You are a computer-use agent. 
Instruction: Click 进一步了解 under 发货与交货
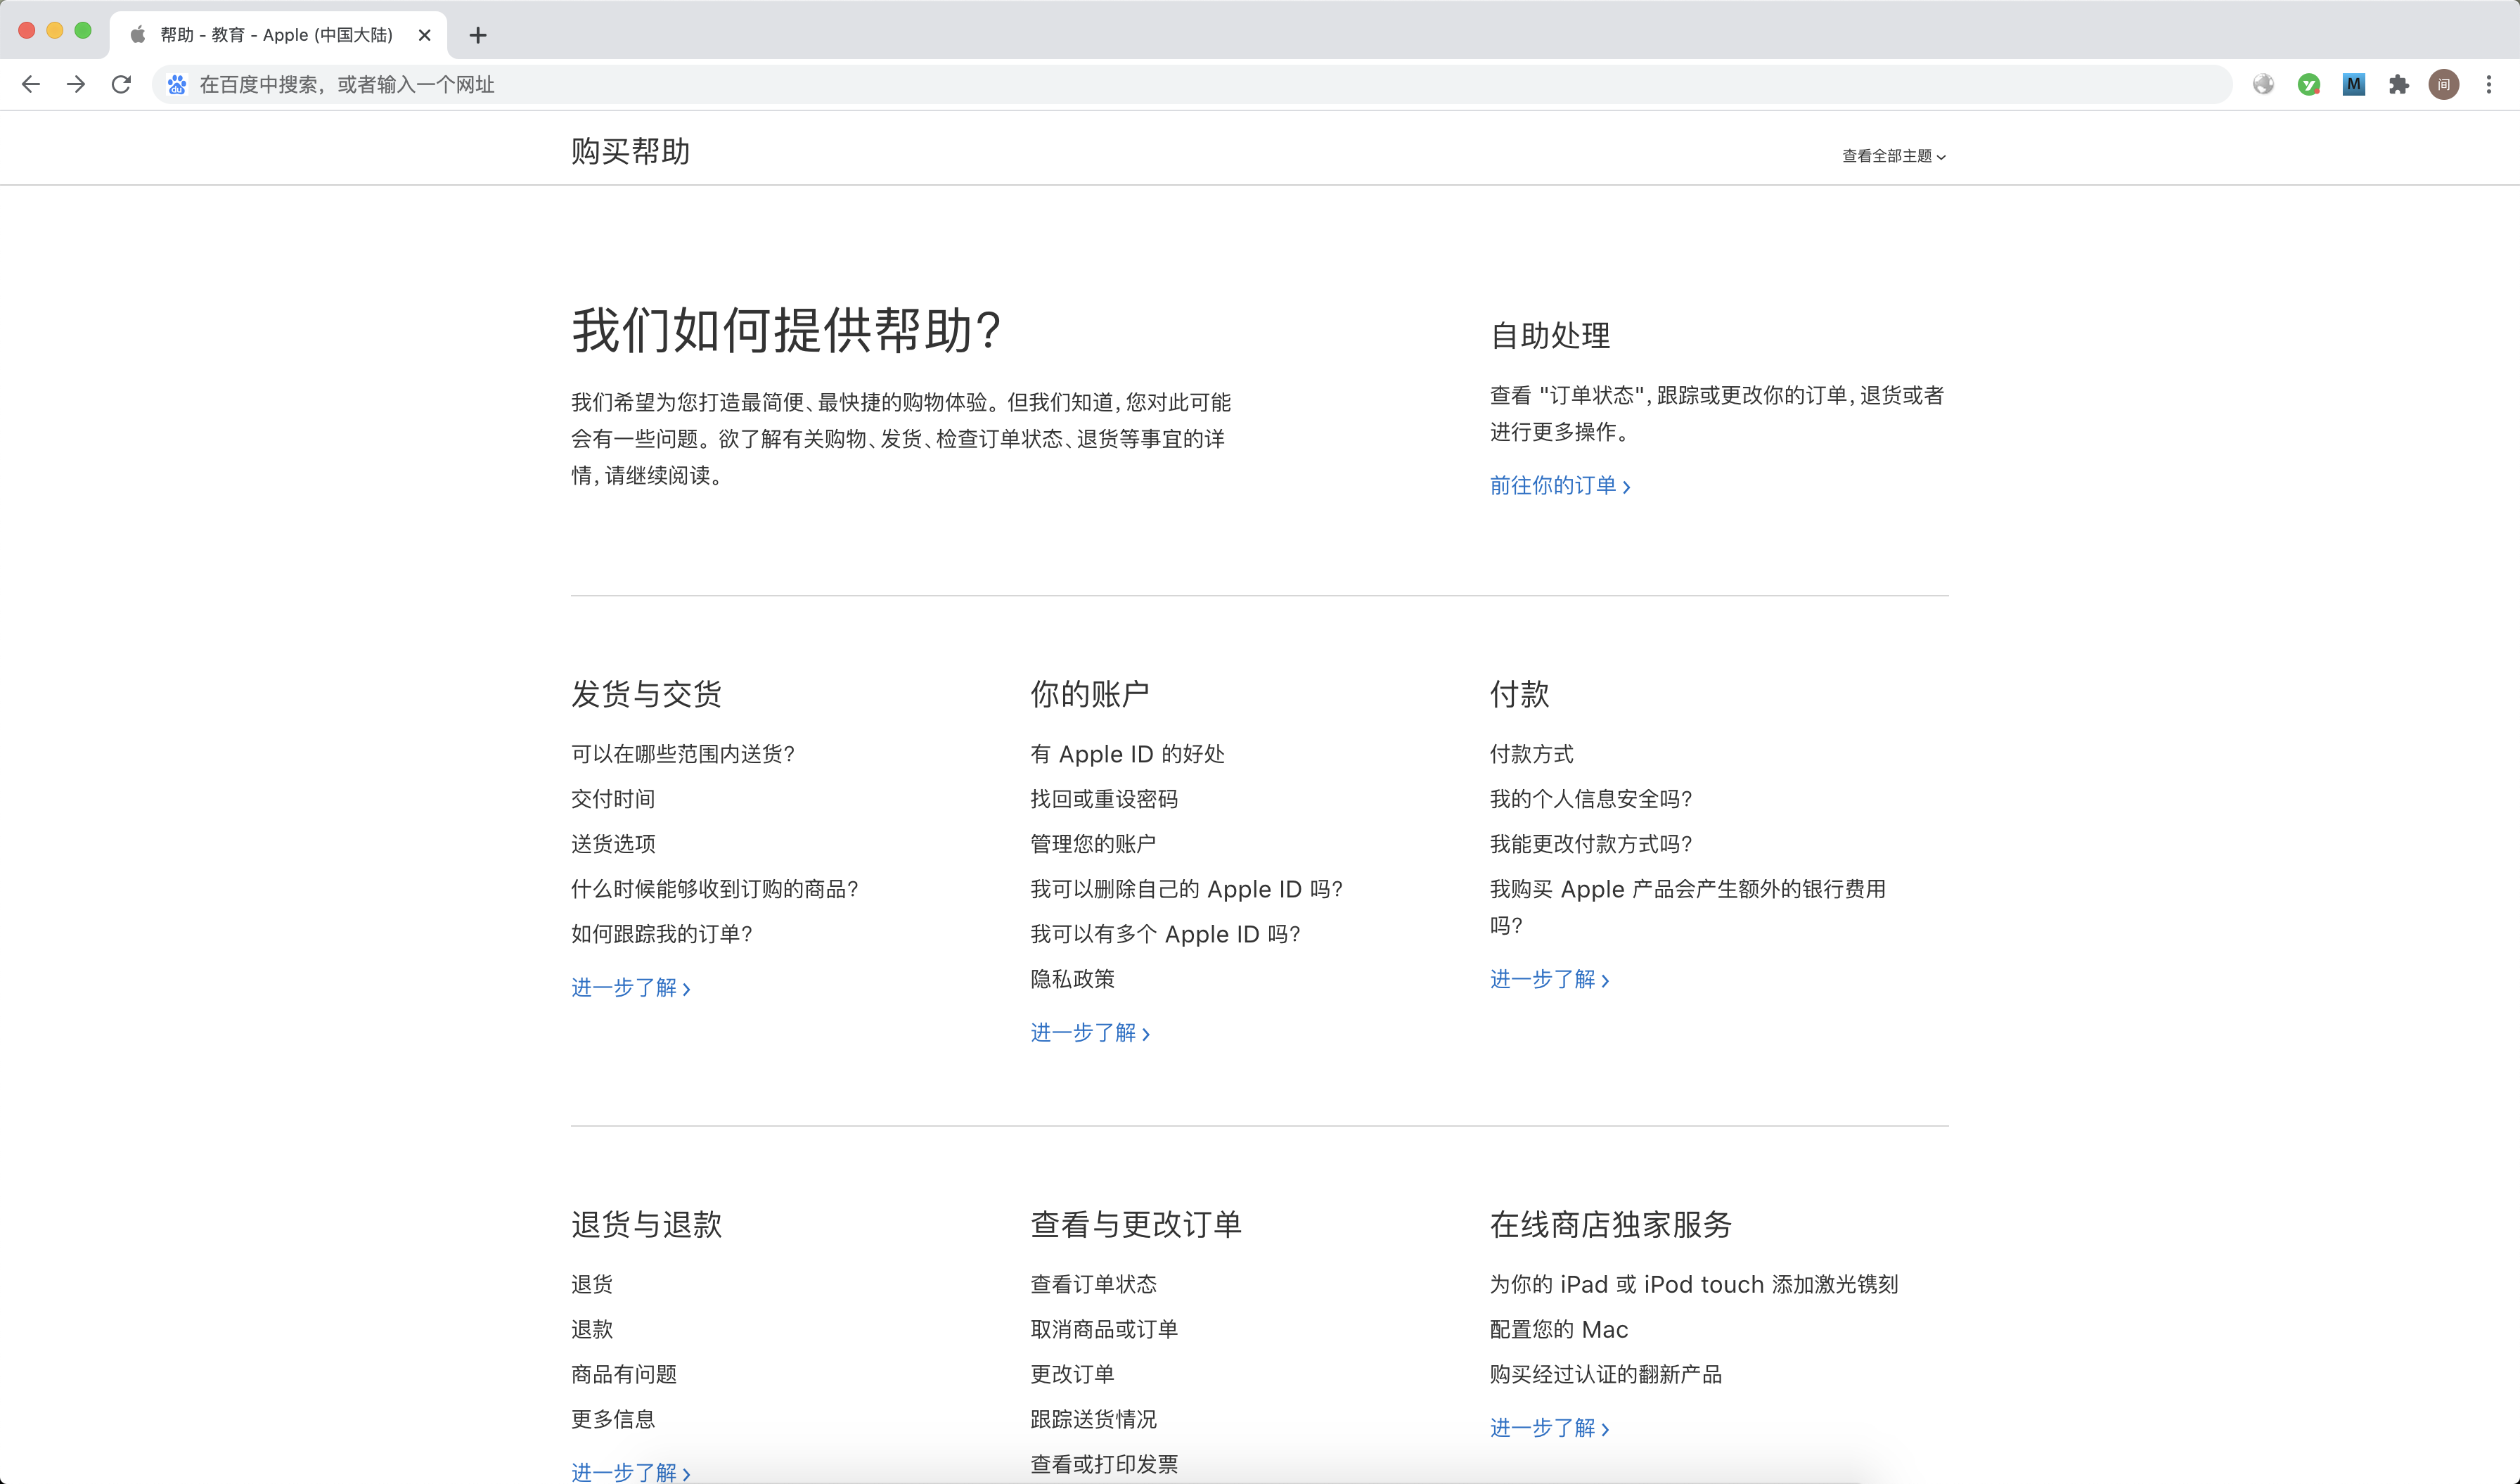click(630, 988)
